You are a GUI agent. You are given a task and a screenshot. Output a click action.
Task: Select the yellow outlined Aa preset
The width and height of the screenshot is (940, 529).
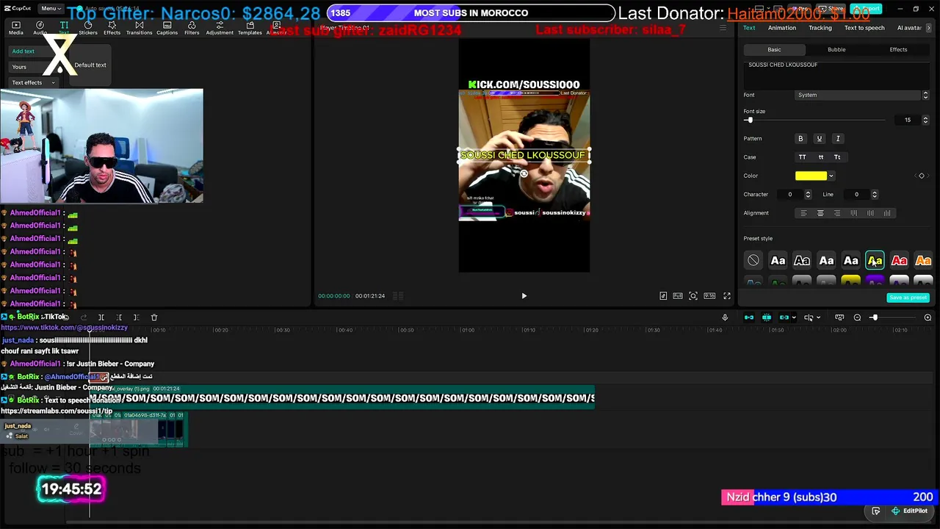click(875, 261)
